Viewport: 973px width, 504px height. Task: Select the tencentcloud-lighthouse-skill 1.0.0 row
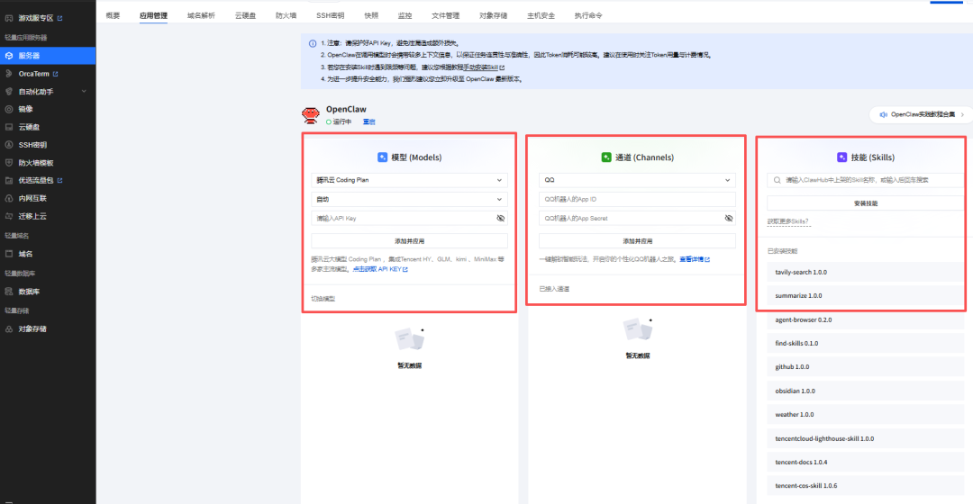(x=866, y=439)
